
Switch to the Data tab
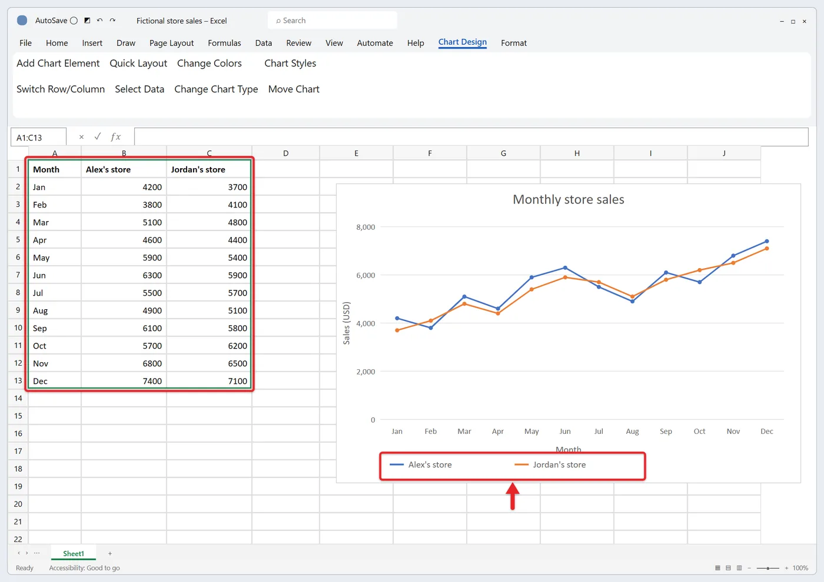(264, 43)
